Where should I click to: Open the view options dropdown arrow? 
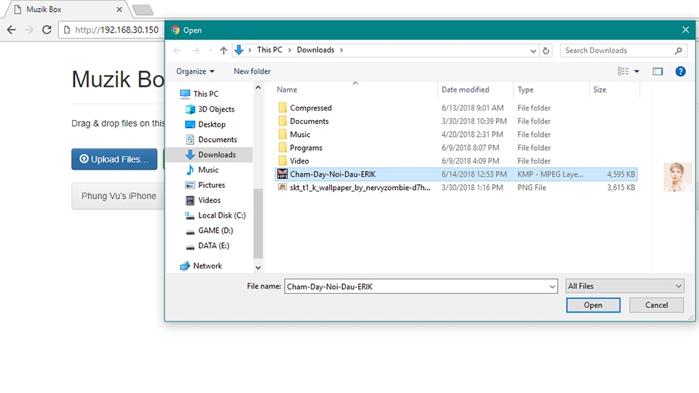coord(636,71)
